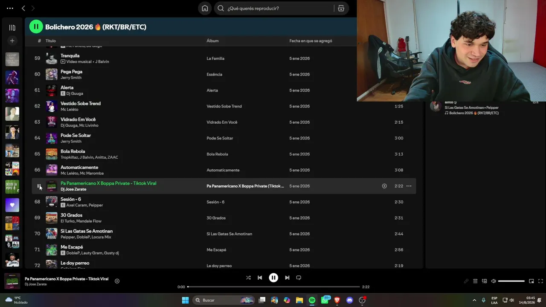Open Discord from the taskbar
546x307 pixels.
[x=350, y=300]
